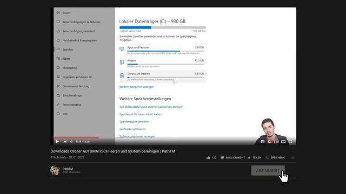Click the Weitere Speichereinstellungen heading

[x=145, y=99]
